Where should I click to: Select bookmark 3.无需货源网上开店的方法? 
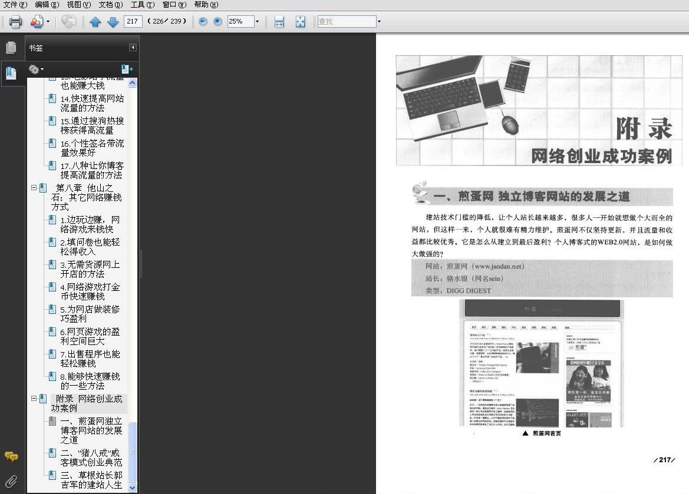(x=90, y=269)
